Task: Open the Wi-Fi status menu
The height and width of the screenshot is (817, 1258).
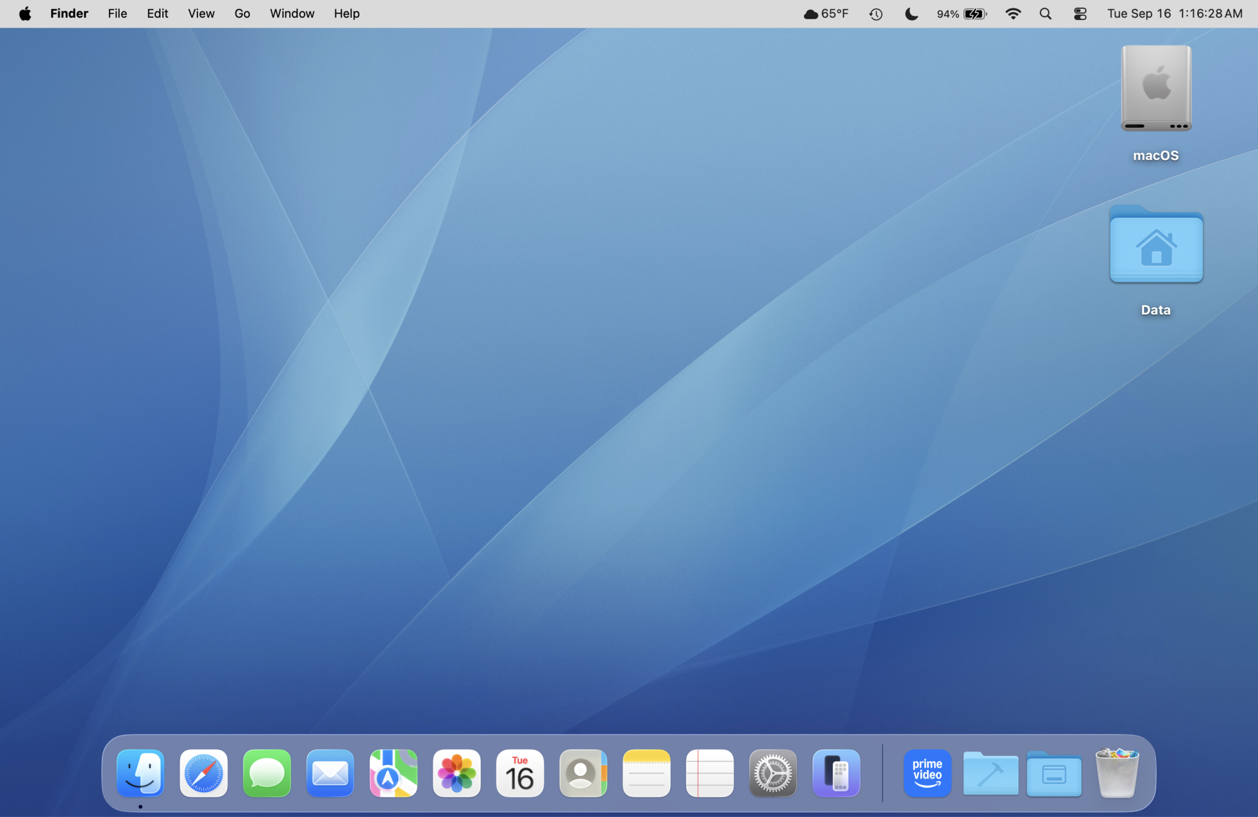Action: pos(1013,14)
